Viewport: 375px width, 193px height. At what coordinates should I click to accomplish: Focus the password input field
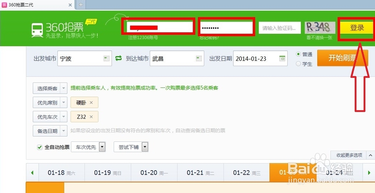[x=226, y=28]
